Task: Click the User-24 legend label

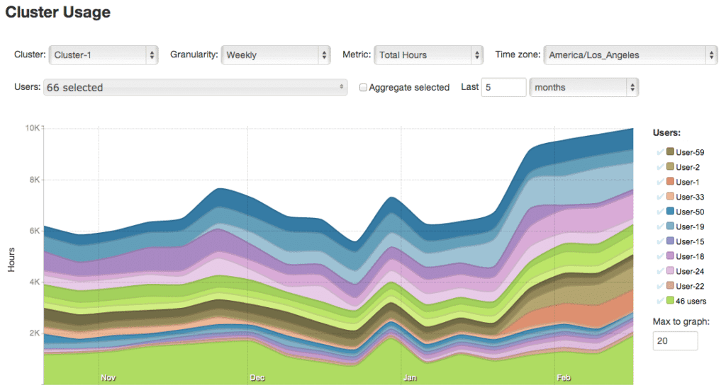Action: point(690,271)
